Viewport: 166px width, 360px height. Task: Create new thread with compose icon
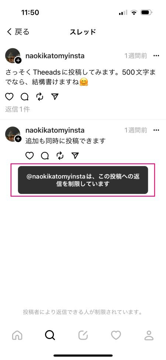[x=83, y=335]
